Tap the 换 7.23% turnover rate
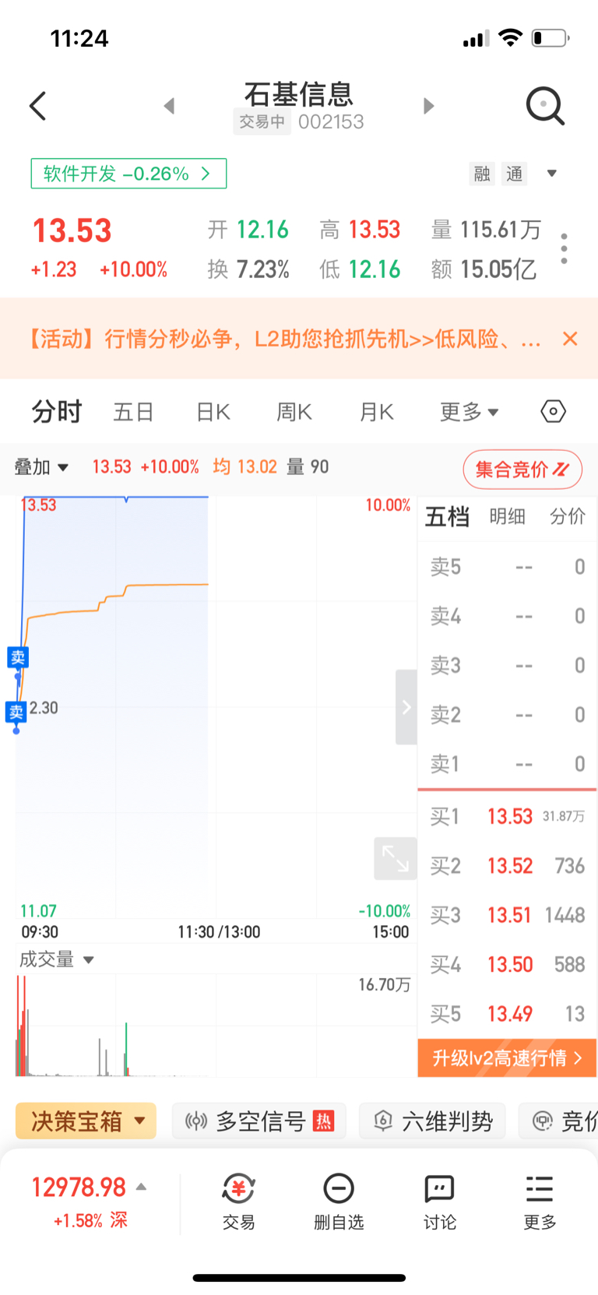This screenshot has height=1295, width=598. click(248, 269)
